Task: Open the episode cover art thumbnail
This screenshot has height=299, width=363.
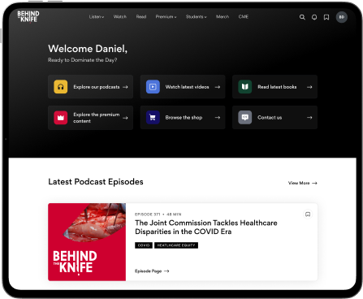Action: [x=87, y=242]
